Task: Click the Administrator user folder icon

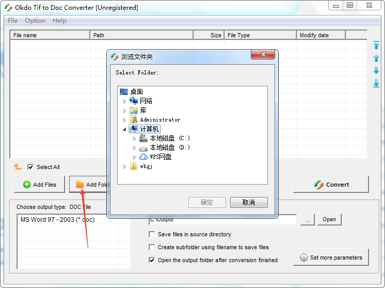Action: coord(134,119)
